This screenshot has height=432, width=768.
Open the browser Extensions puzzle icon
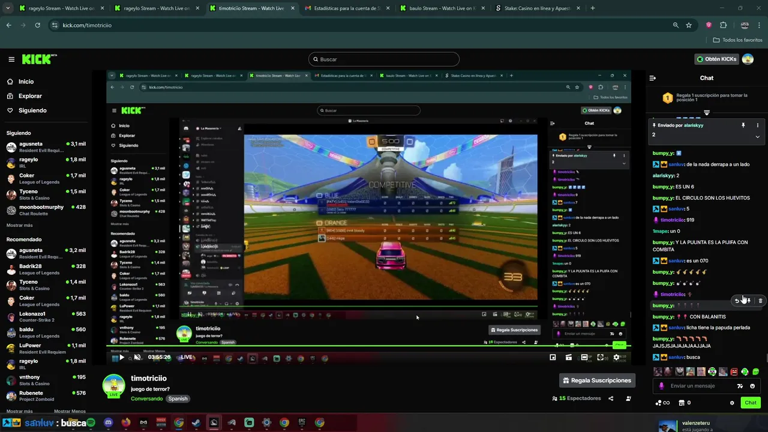tap(723, 25)
